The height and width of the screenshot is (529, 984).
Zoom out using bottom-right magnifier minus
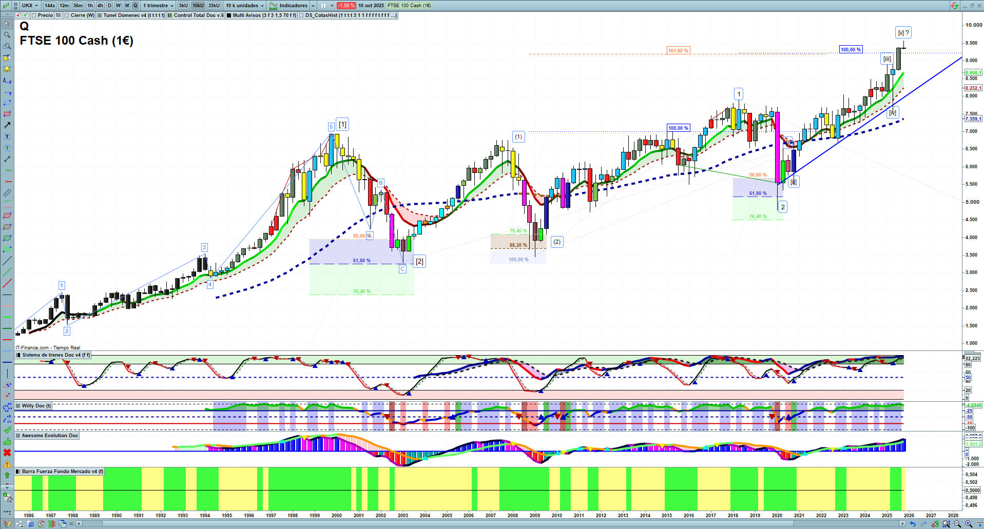957,524
